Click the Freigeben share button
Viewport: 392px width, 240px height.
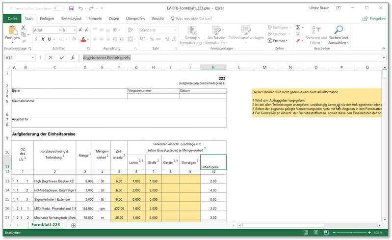[374, 19]
